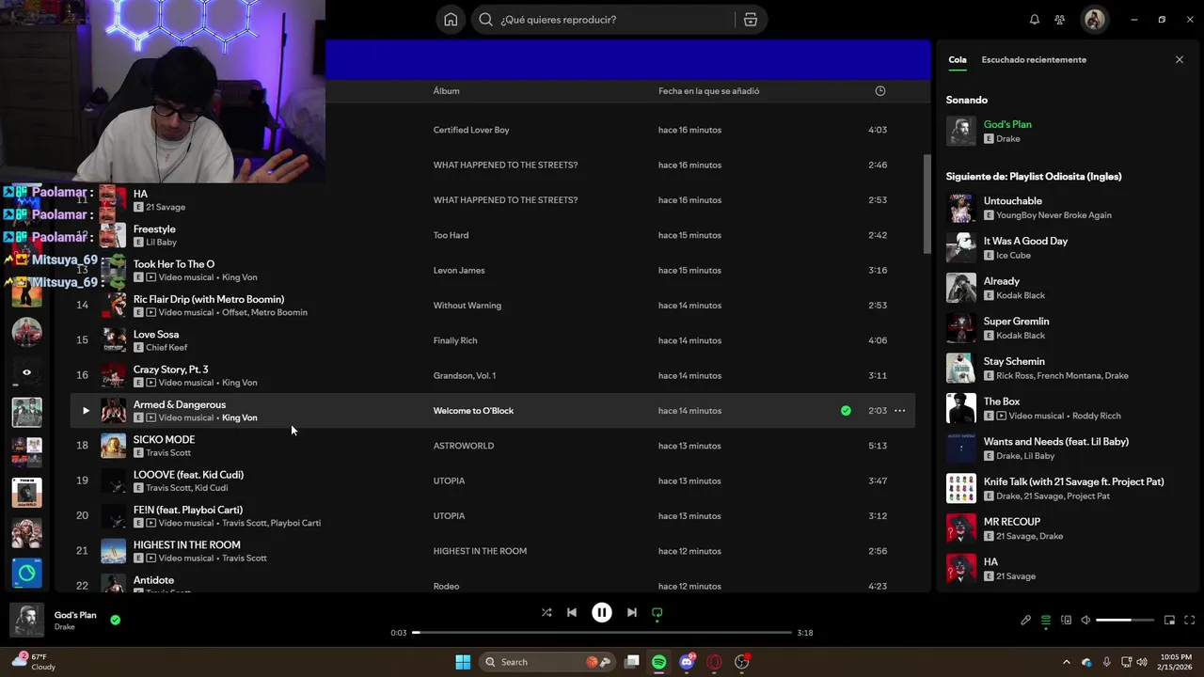Toggle repeat mode

pos(657,613)
